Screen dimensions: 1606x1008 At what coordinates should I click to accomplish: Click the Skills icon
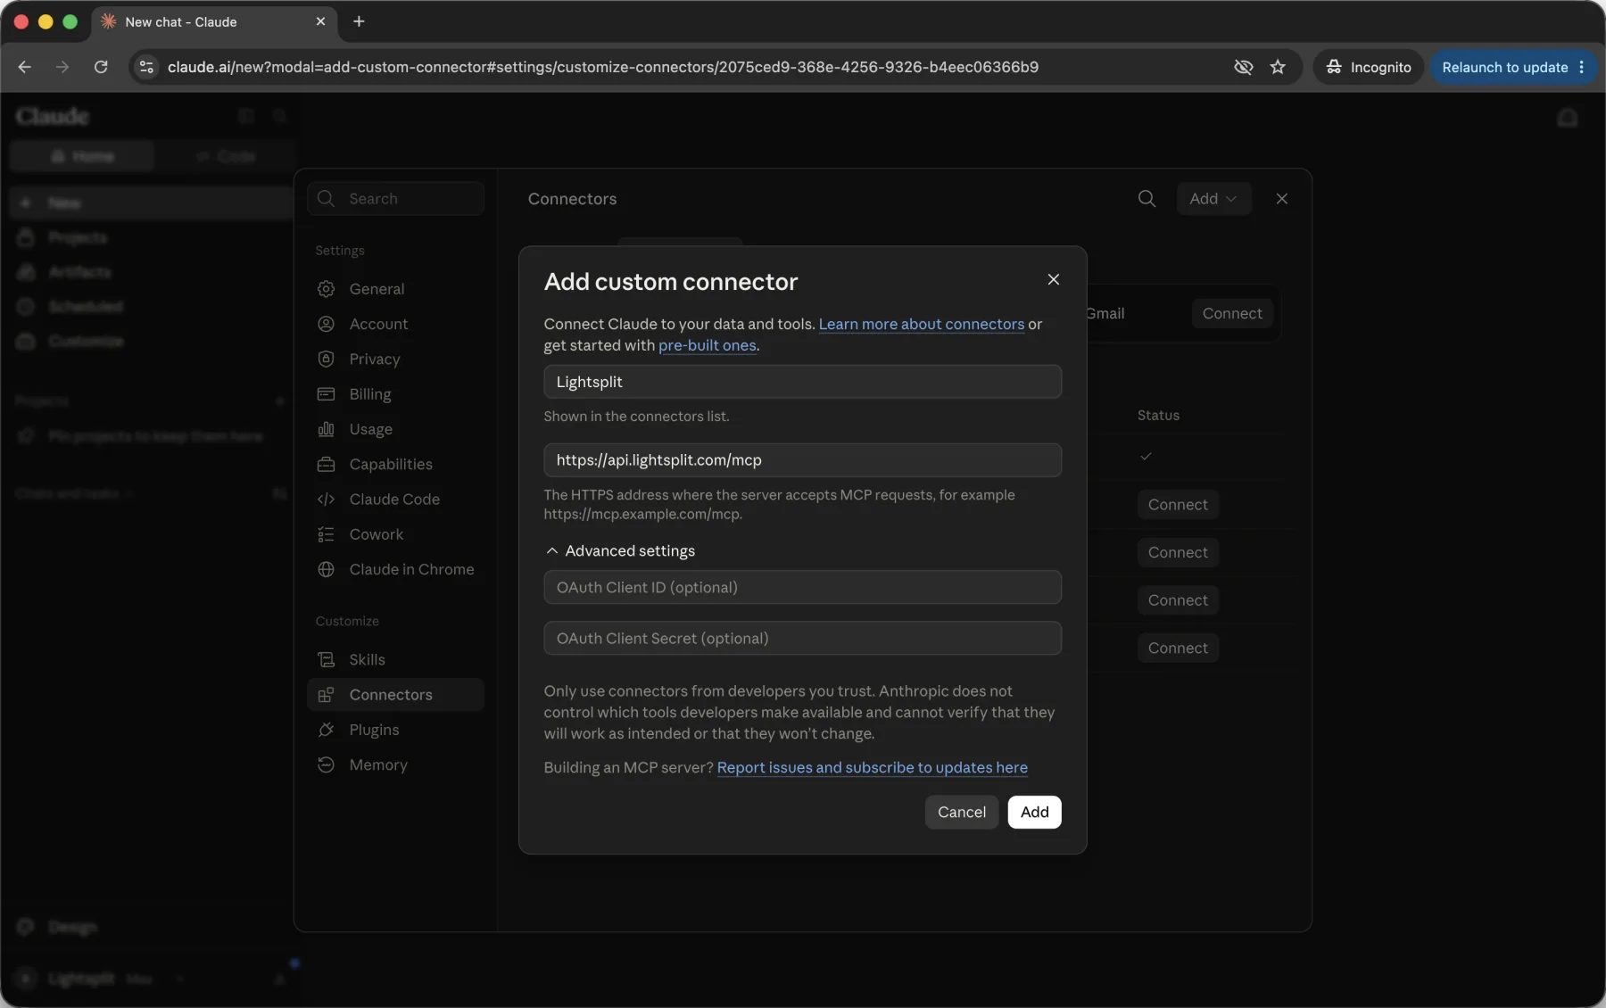coord(327,659)
